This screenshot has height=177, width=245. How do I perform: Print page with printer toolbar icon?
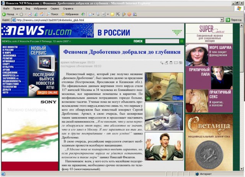(x=98, y=14)
